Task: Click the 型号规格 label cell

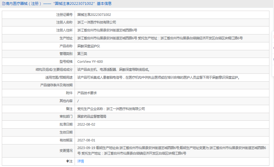Action: tap(38, 62)
